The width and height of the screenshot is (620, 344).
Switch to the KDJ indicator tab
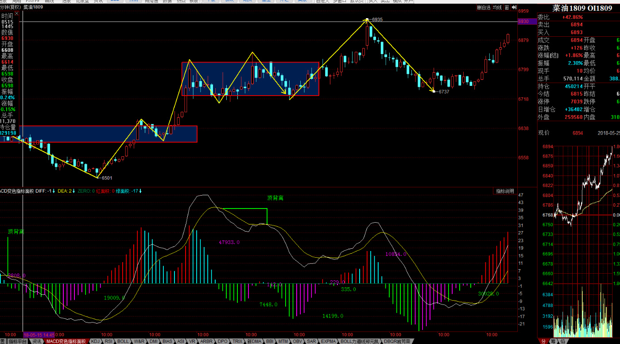tap(95, 341)
